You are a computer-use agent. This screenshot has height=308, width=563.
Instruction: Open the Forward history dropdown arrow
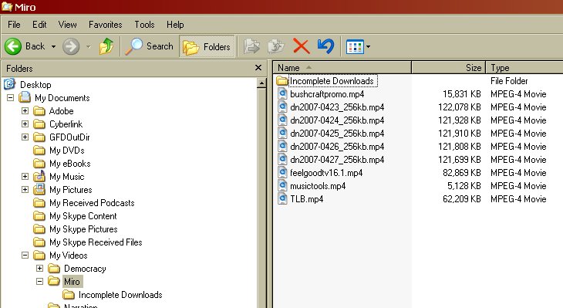coord(89,47)
